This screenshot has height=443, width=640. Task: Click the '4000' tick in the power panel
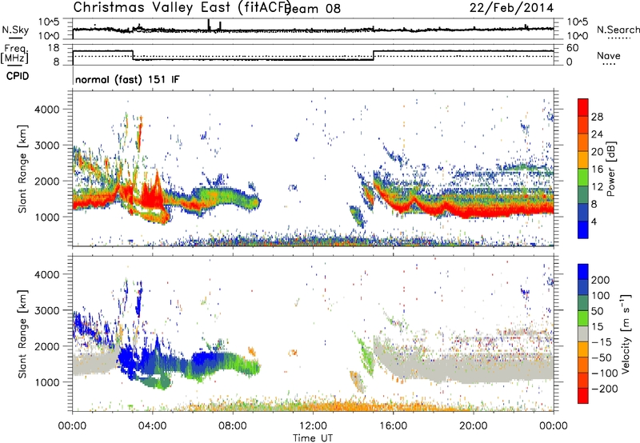[x=46, y=110]
